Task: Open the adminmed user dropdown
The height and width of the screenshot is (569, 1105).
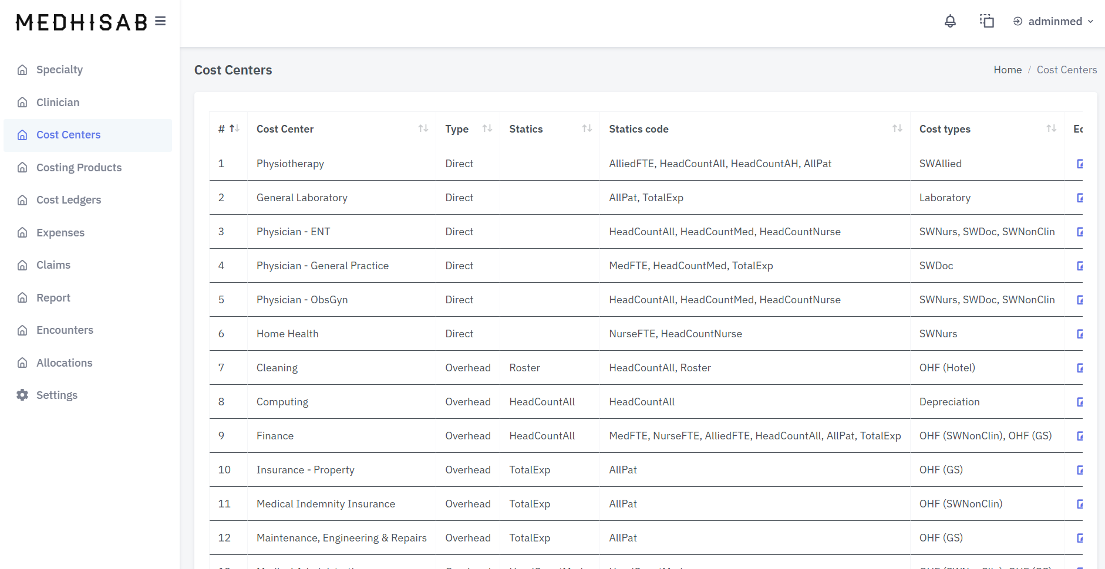Action: click(x=1054, y=22)
